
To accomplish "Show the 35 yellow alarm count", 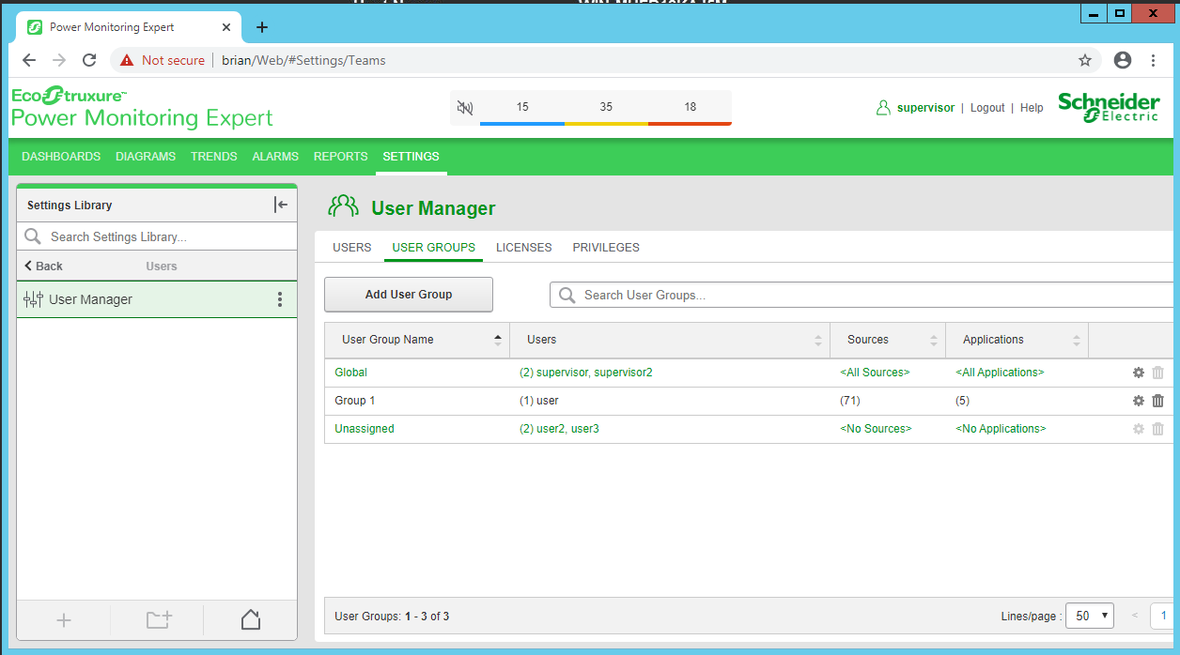I will (x=606, y=108).
